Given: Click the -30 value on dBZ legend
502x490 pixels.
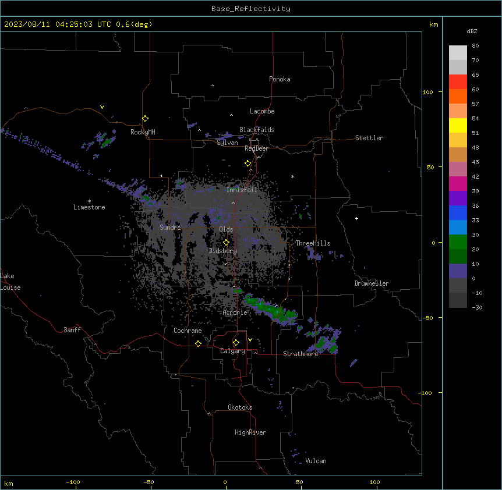Looking at the screenshot, I should (x=477, y=308).
